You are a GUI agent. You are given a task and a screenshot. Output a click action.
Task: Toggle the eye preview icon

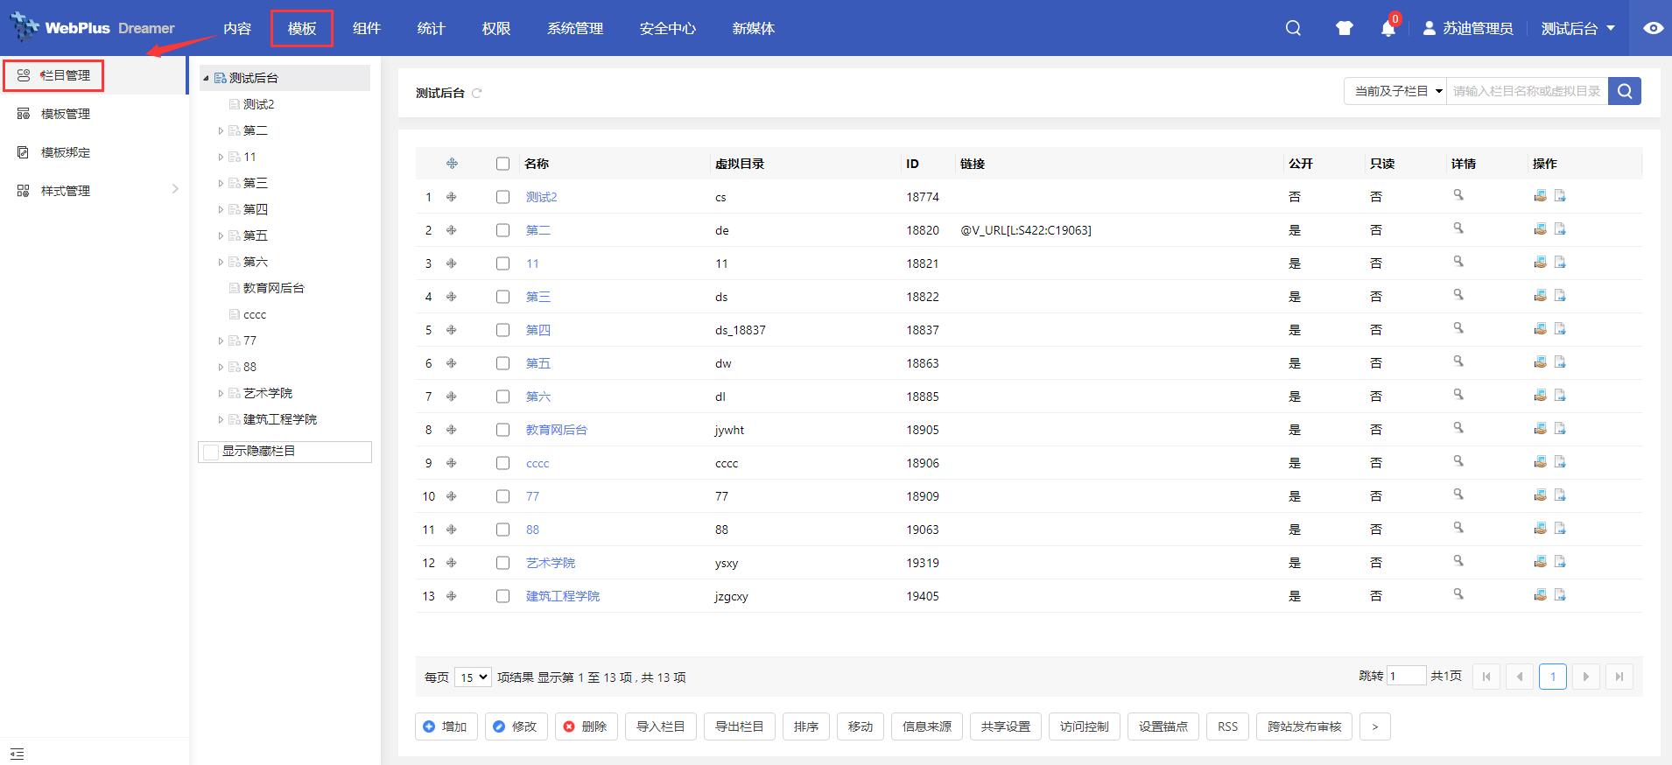coord(1653,28)
